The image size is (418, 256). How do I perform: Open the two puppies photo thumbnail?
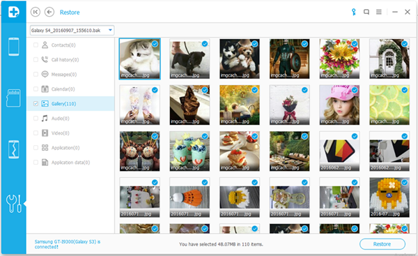point(240,59)
